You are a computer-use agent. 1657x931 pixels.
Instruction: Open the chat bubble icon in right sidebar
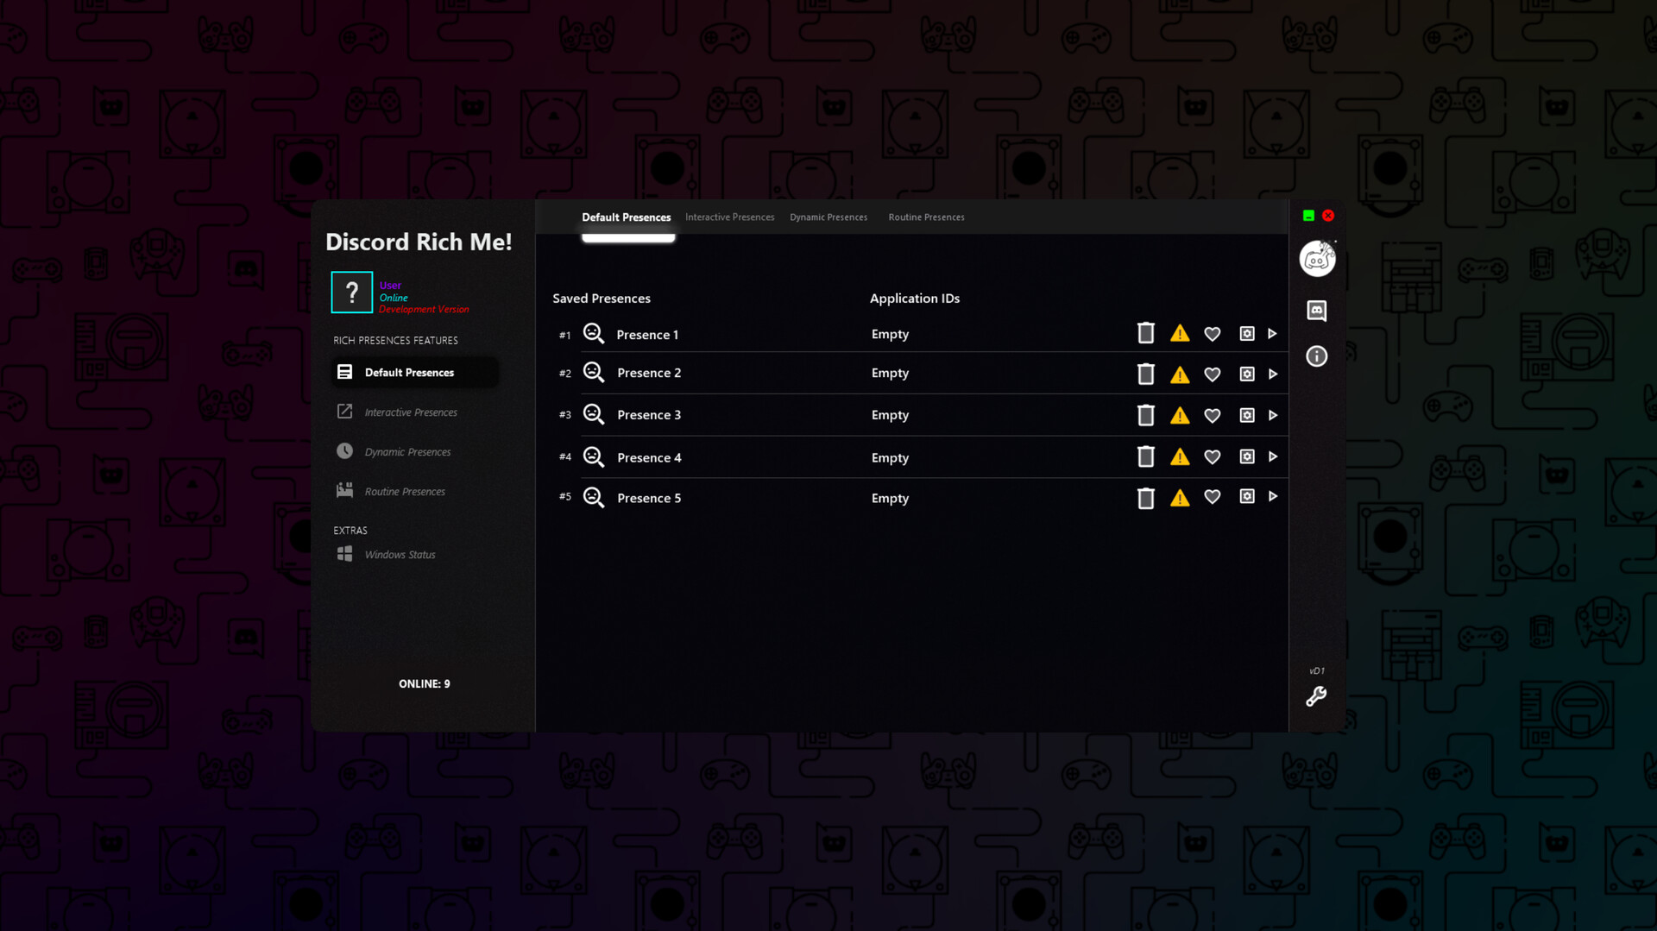click(x=1316, y=311)
